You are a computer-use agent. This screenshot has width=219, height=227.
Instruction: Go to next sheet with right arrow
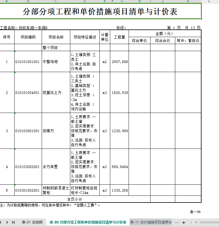tap(7, 222)
